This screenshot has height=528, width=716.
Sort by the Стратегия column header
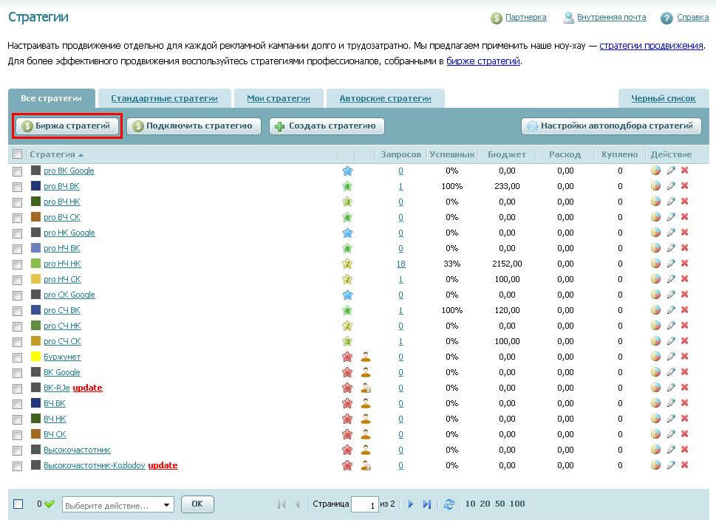tap(52, 154)
